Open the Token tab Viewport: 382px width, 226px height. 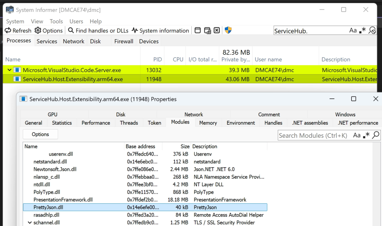pos(154,123)
